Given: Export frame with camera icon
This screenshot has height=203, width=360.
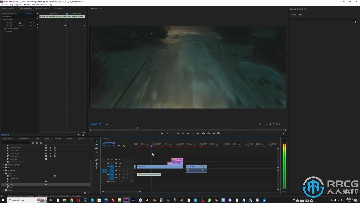Looking at the screenshot, I should pyautogui.click(x=213, y=133).
